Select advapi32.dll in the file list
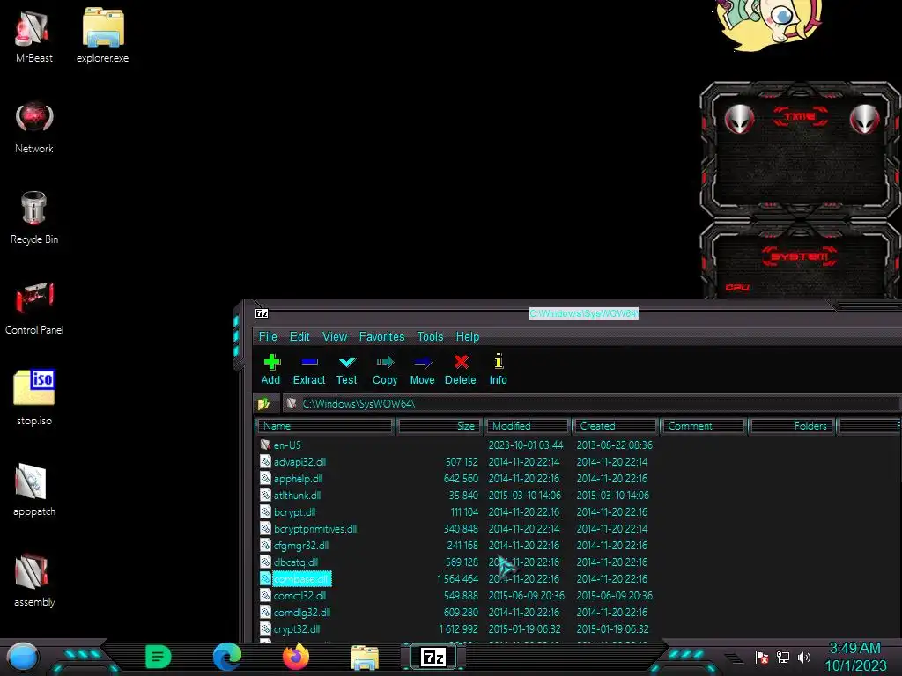 (578, 461)
